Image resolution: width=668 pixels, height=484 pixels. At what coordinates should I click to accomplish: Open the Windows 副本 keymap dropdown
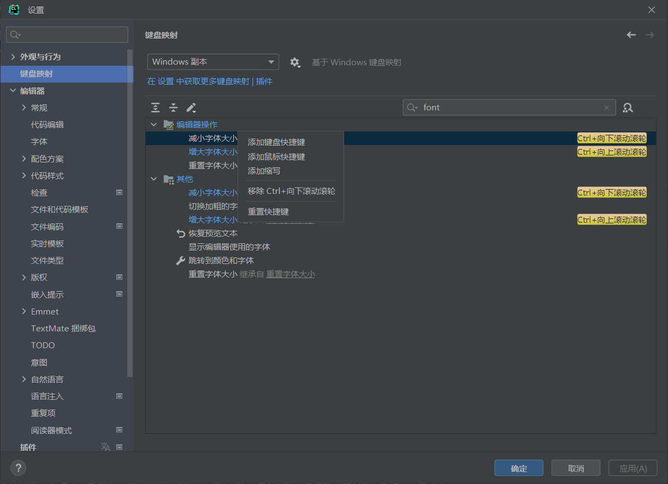[213, 62]
